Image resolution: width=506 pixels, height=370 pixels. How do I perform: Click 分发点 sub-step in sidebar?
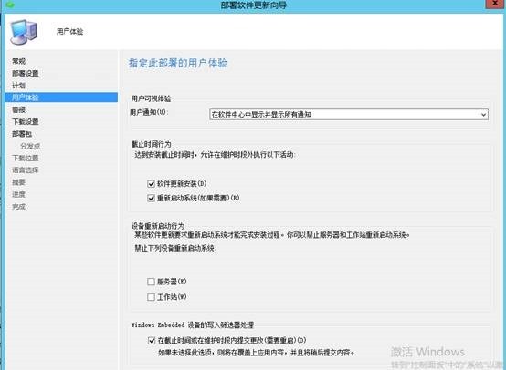tap(30, 146)
